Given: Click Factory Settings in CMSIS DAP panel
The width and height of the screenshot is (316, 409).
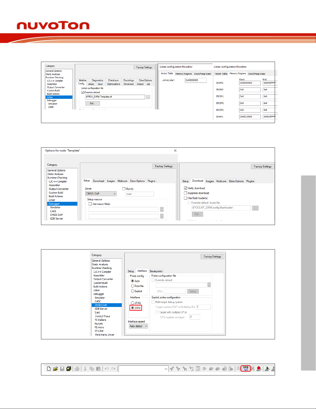Looking at the screenshot, I should (x=212, y=256).
